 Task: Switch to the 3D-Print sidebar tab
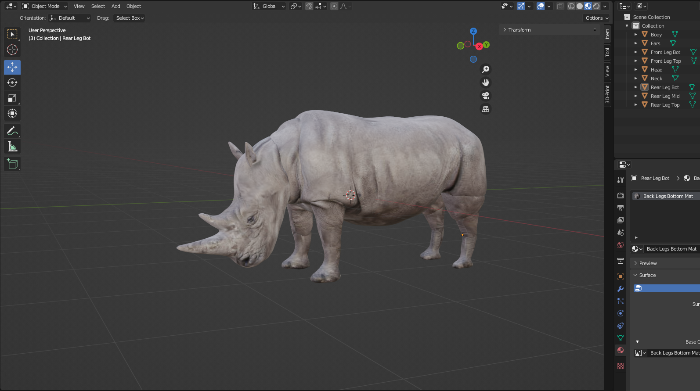point(607,94)
